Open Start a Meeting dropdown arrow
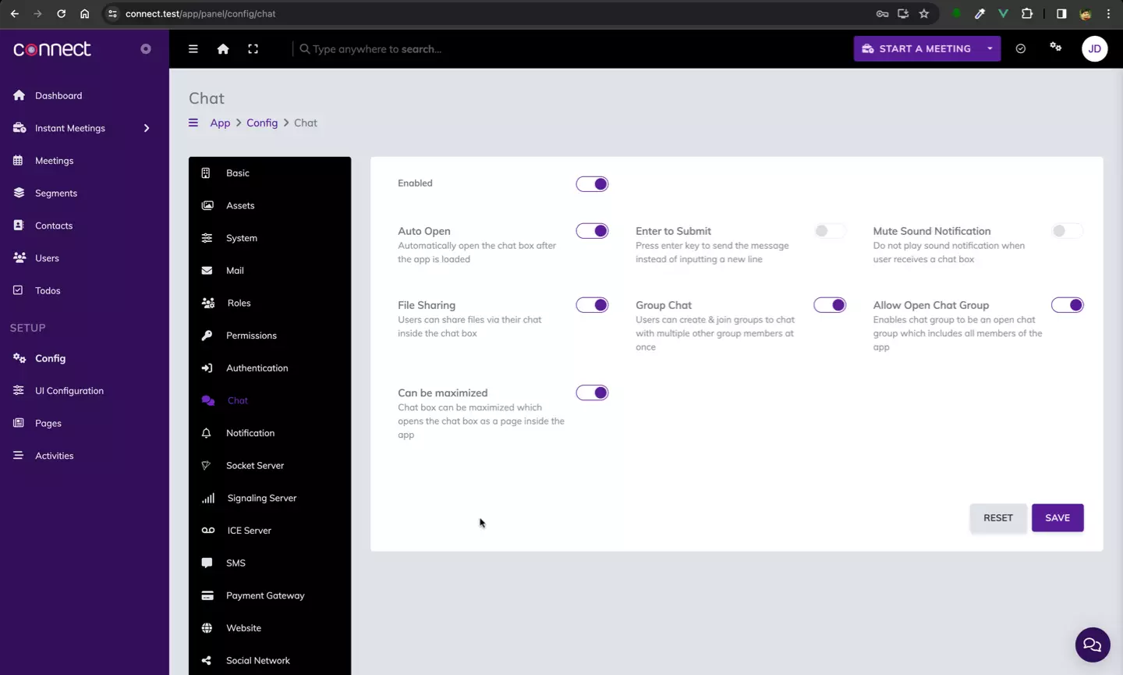 point(990,48)
